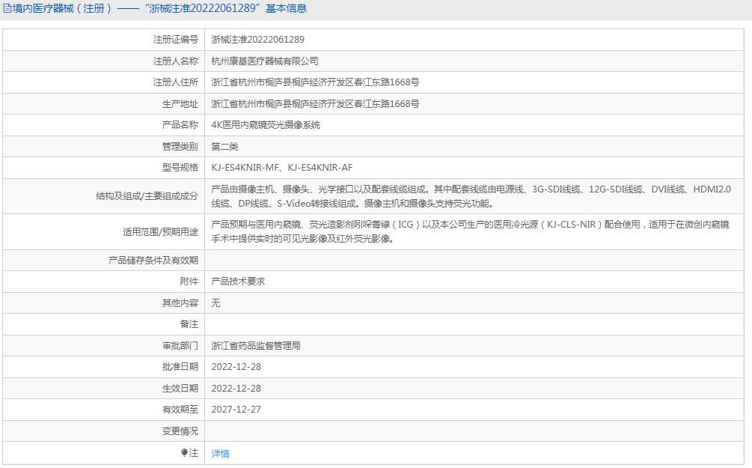Click the 生效日期 value 2022-12-28
This screenshot has width=752, height=468.
pyautogui.click(x=236, y=388)
